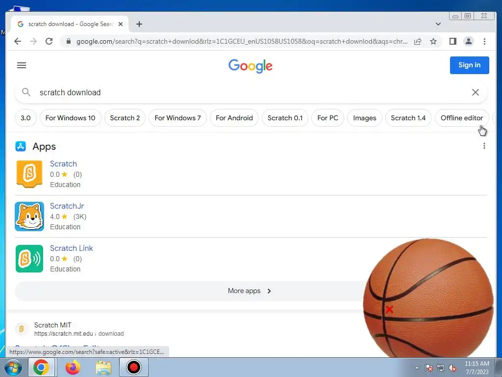The height and width of the screenshot is (377, 502).
Task: Open the Apps section three-dot options
Action: 484,146
